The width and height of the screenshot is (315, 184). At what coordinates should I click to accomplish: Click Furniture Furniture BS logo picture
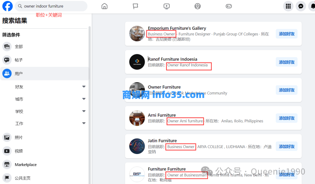click(x=137, y=174)
